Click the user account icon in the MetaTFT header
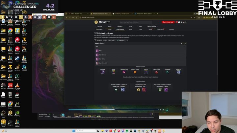The height and width of the screenshot is (133, 237). point(181,22)
